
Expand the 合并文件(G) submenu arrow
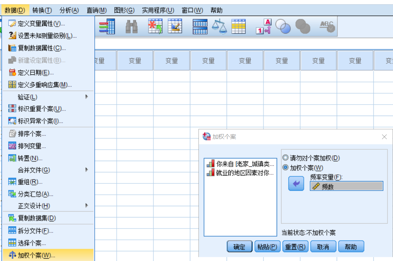(87, 170)
